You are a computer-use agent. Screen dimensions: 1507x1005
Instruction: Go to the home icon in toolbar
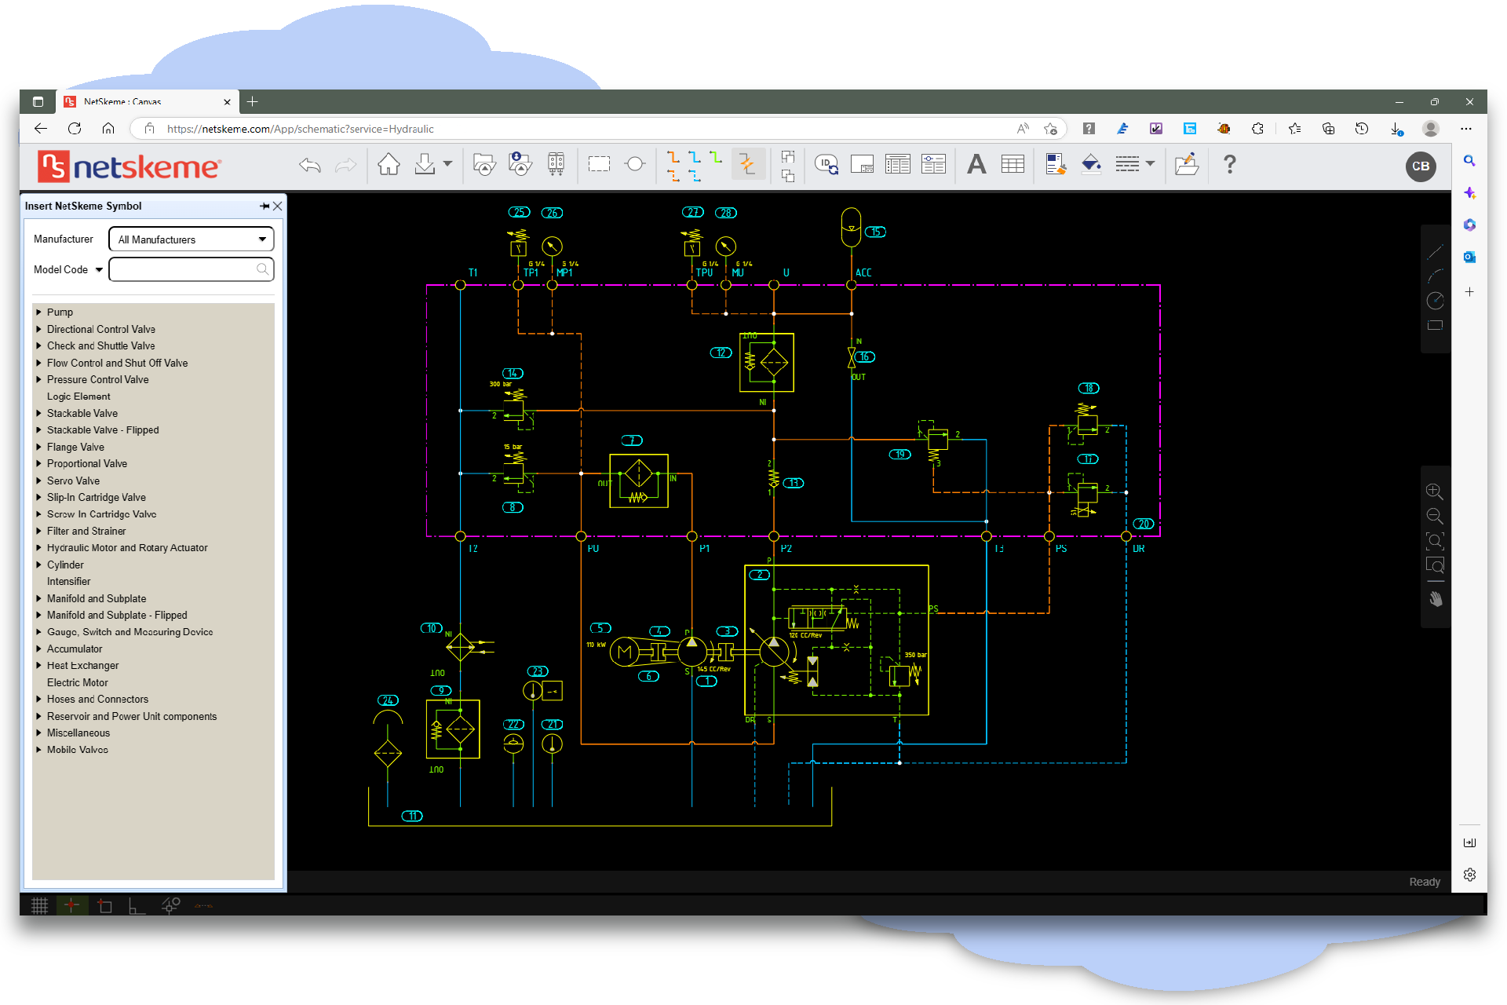tap(389, 164)
